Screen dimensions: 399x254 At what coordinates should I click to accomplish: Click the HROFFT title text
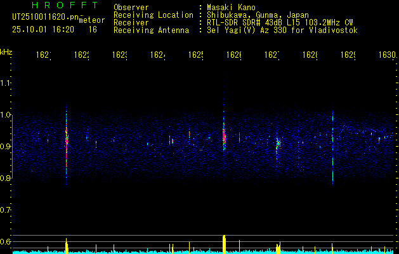tap(65, 5)
